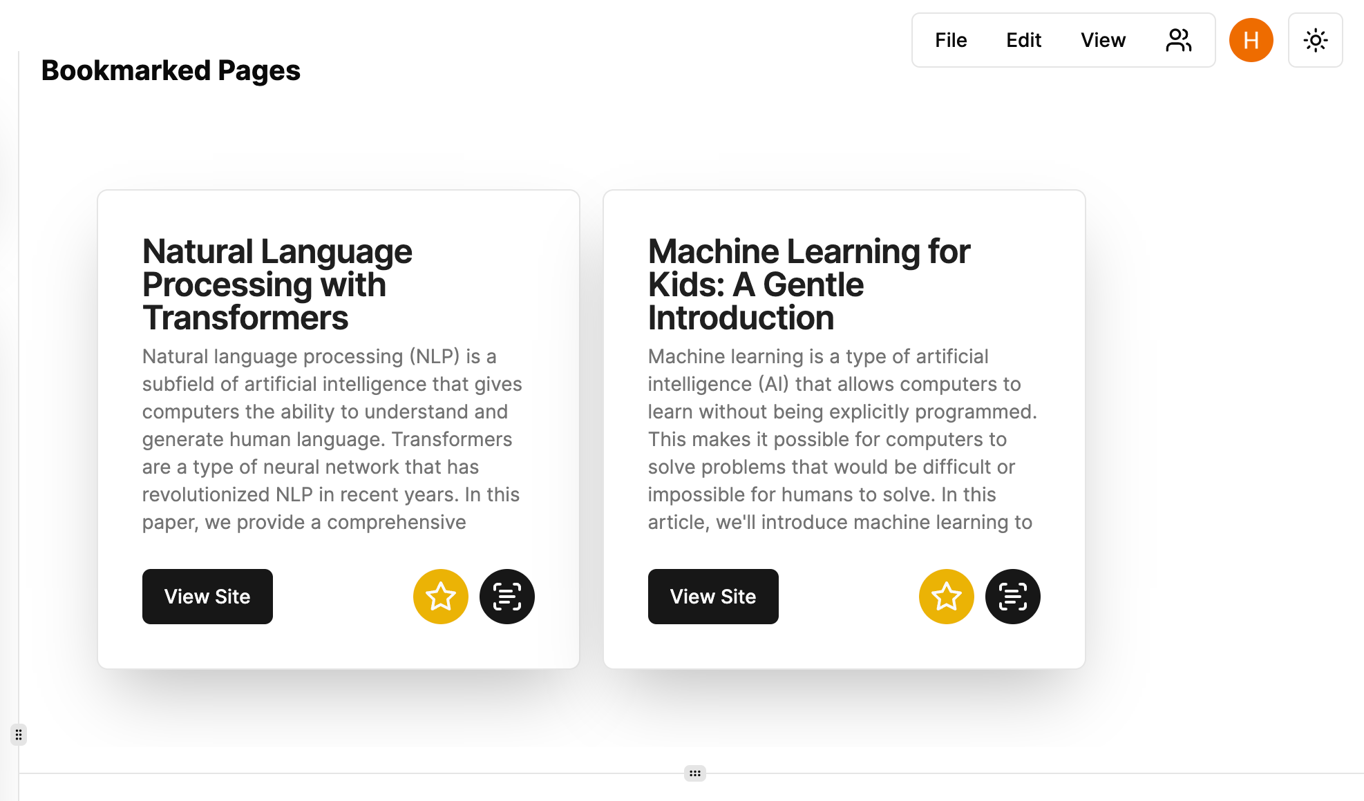Open the orange H user avatar
The image size is (1364, 801).
pos(1251,40)
